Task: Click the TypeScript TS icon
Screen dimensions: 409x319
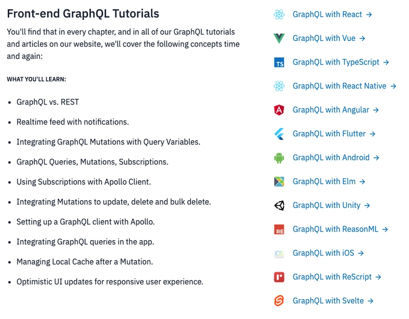Action: (279, 62)
